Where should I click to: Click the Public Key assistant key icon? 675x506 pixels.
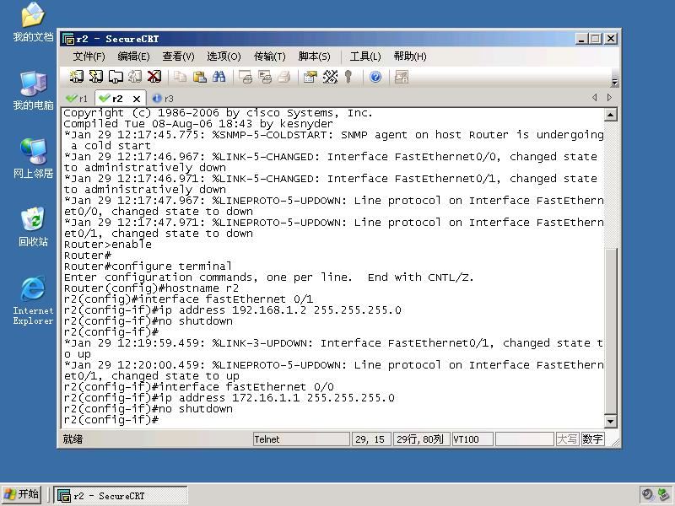coord(348,77)
